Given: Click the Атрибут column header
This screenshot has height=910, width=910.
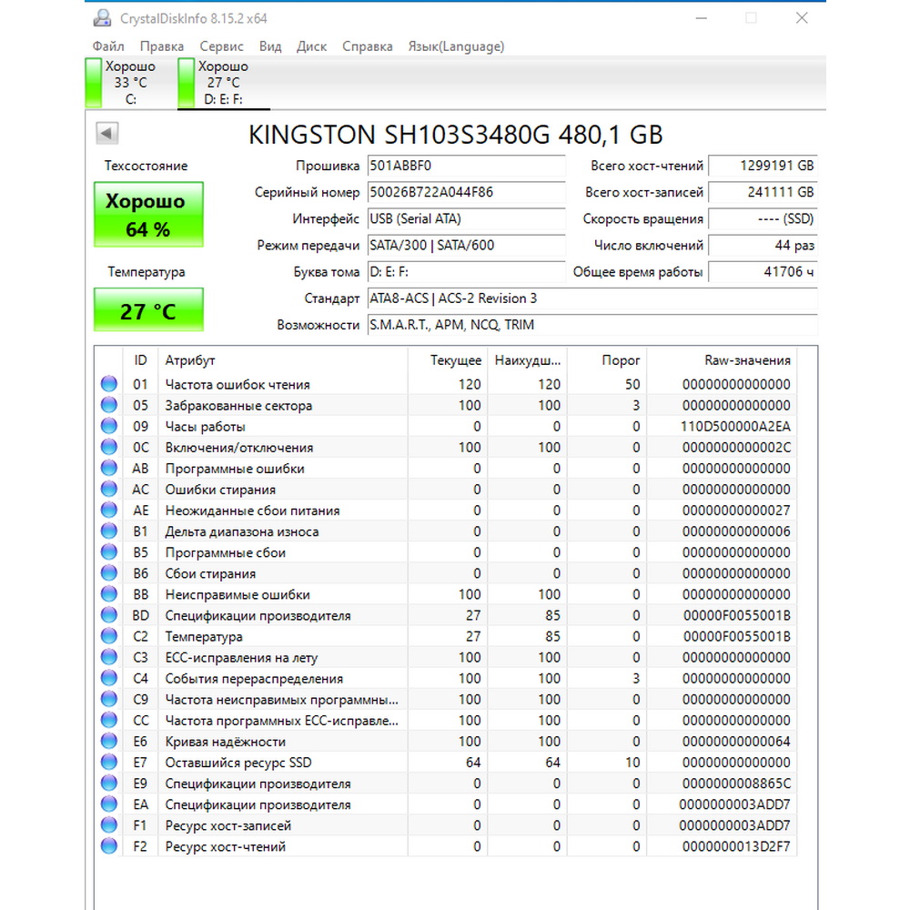Looking at the screenshot, I should 283,359.
